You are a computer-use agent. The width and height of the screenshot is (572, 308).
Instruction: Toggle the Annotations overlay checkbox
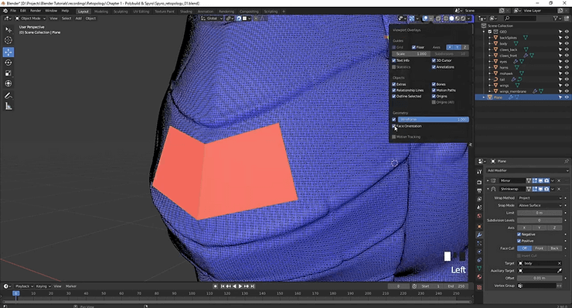point(434,67)
